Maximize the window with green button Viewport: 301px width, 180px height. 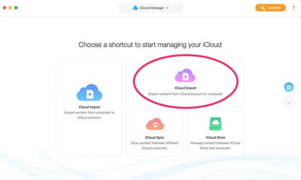pyautogui.click(x=16, y=8)
